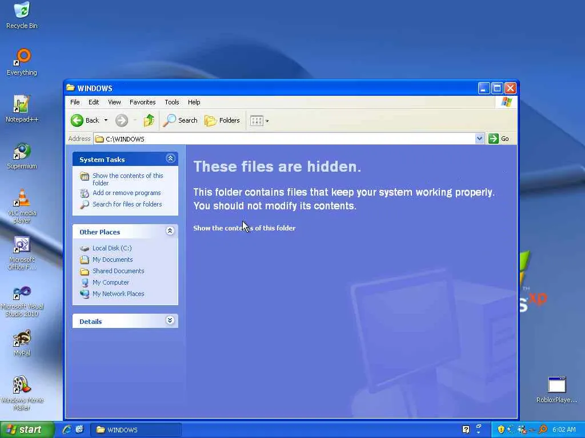The width and height of the screenshot is (585, 438).
Task: Collapse the System Tasks panel
Action: click(x=170, y=159)
